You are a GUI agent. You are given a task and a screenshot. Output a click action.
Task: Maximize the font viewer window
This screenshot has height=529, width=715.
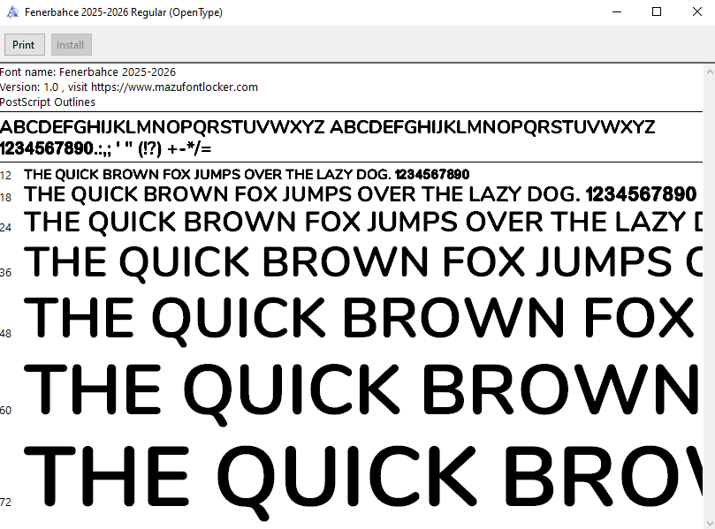tap(656, 12)
